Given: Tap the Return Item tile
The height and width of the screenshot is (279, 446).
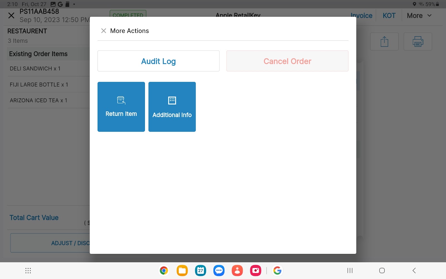Looking at the screenshot, I should (121, 107).
